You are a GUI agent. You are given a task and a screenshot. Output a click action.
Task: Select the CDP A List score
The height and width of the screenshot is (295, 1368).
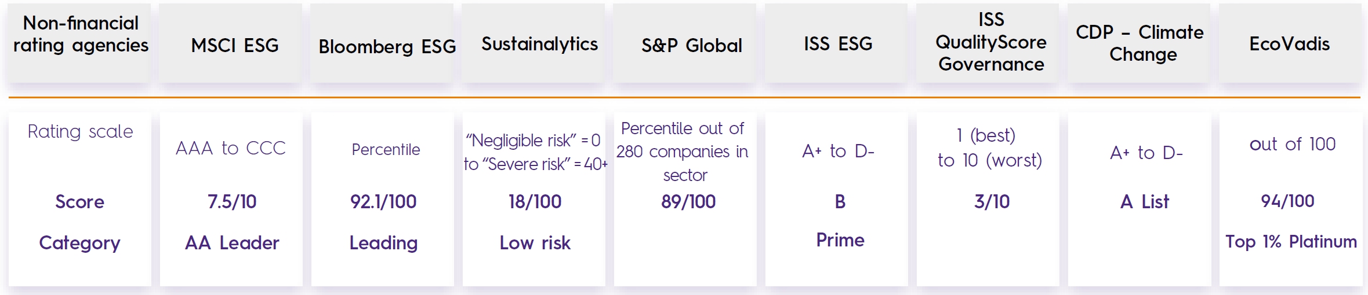coord(1144,201)
